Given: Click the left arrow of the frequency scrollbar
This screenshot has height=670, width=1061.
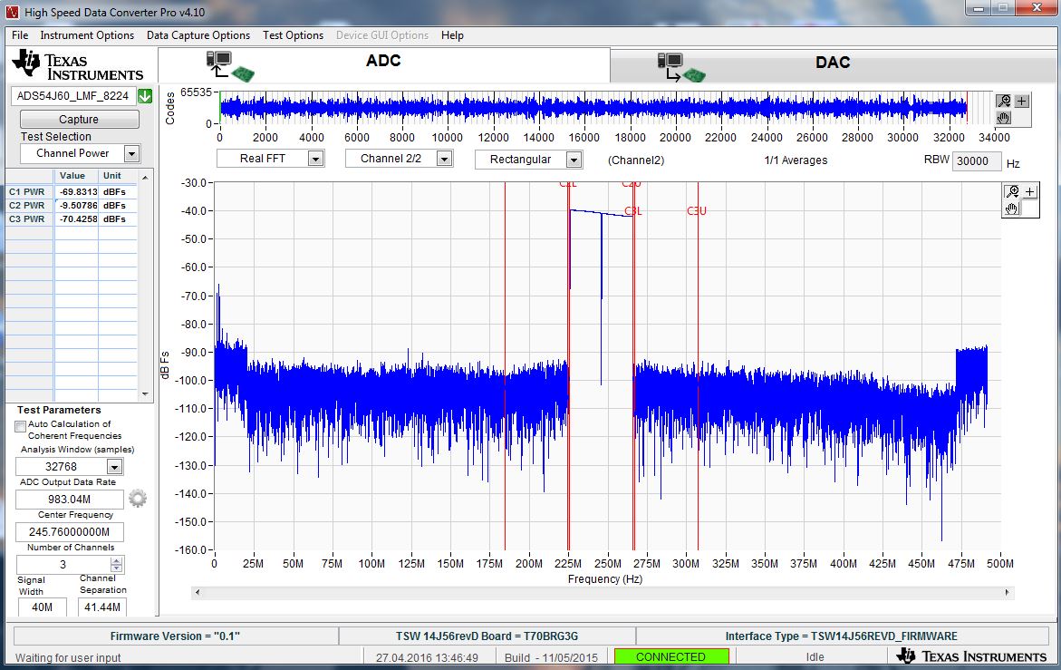Looking at the screenshot, I should pos(198,592).
